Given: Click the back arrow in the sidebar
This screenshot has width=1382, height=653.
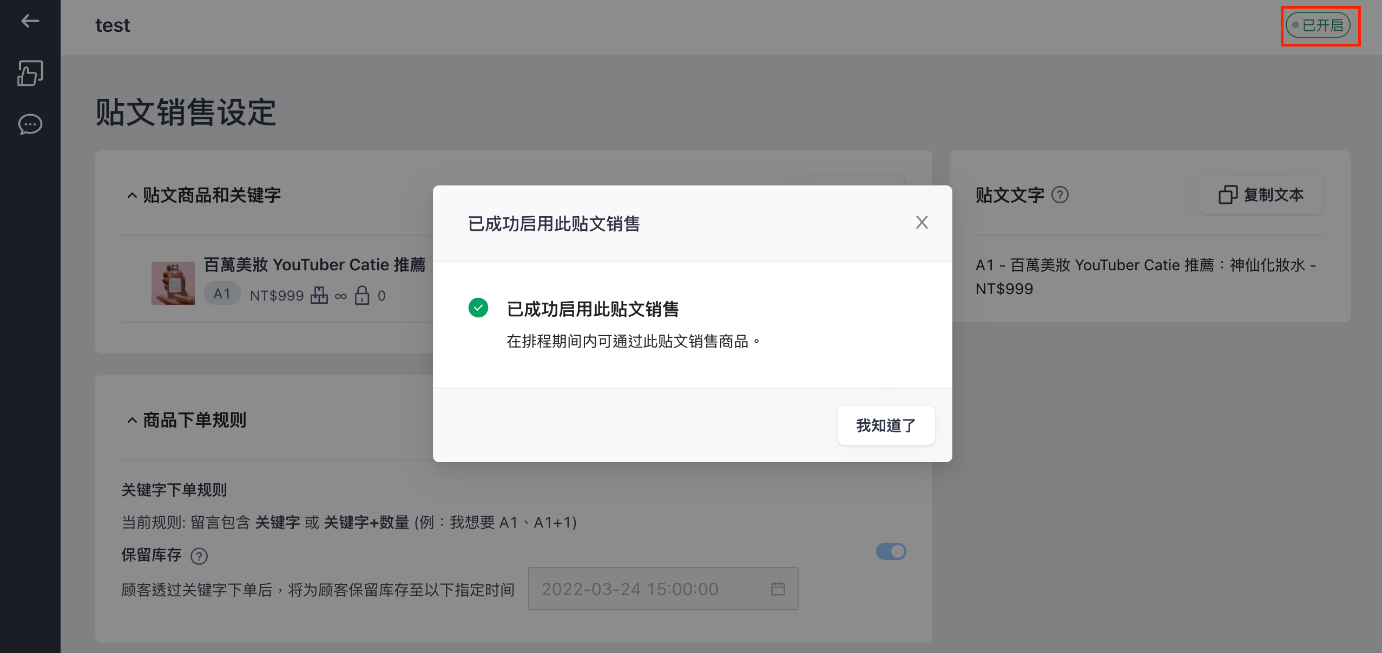Looking at the screenshot, I should pos(30,21).
